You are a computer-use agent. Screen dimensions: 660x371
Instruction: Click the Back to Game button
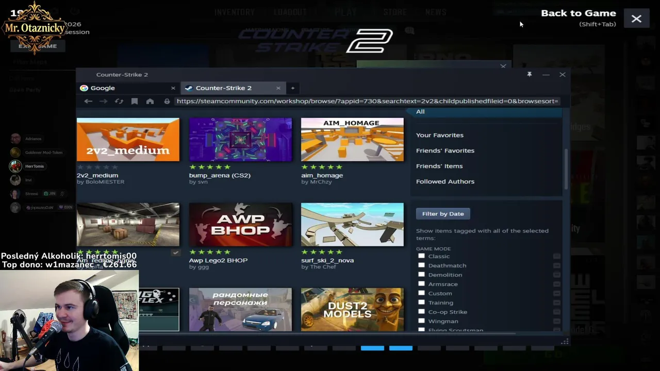579,13
